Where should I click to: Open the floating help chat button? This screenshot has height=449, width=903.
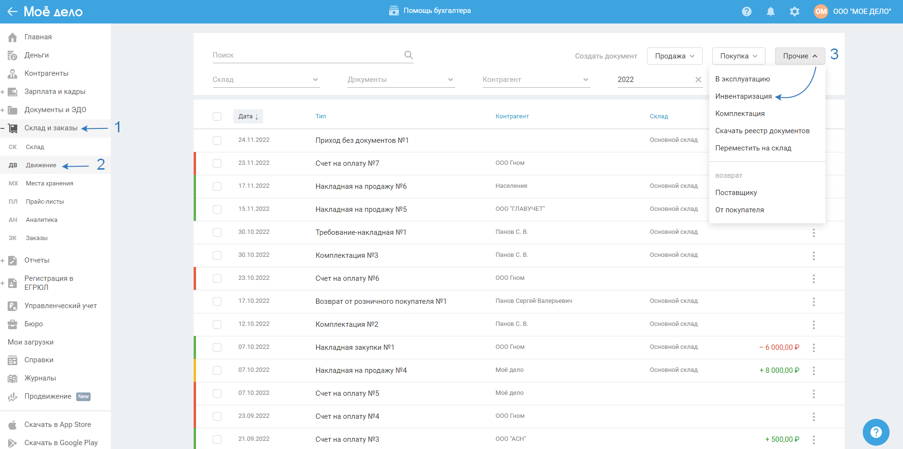click(x=876, y=432)
